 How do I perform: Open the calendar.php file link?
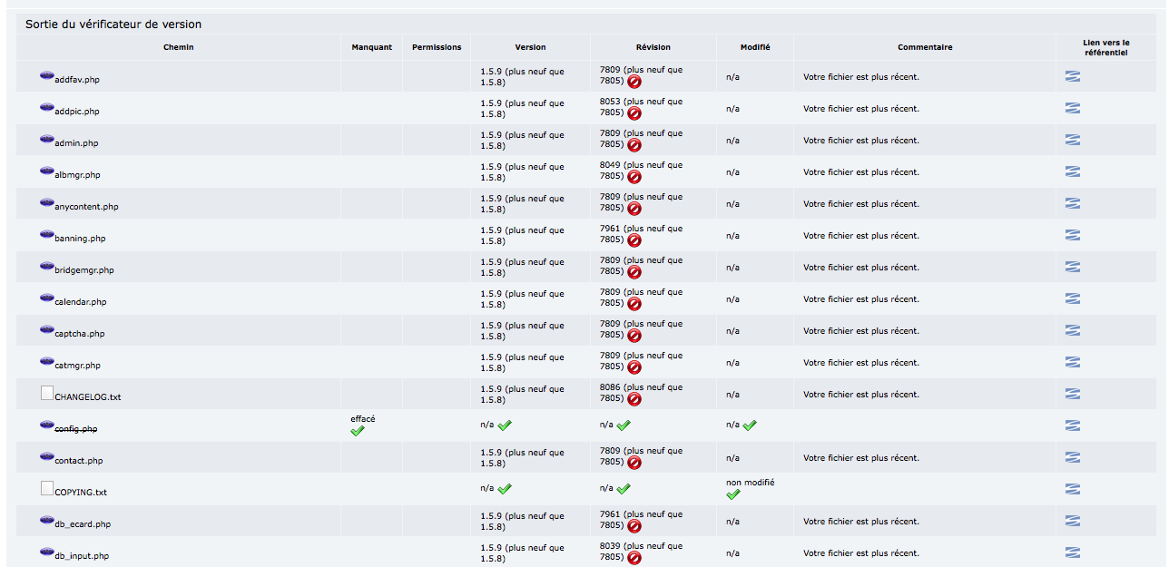click(x=80, y=302)
